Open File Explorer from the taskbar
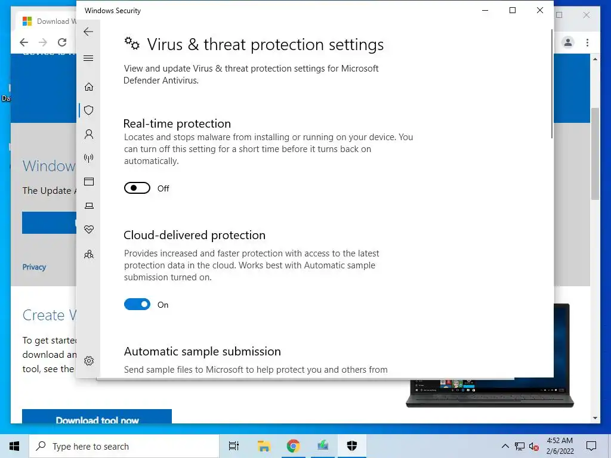This screenshot has width=611, height=458. click(264, 446)
